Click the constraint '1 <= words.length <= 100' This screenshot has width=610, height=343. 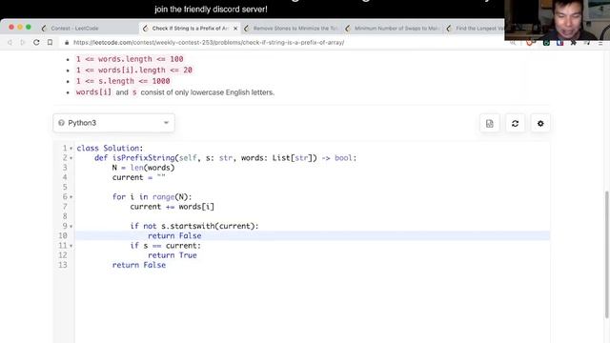point(130,59)
